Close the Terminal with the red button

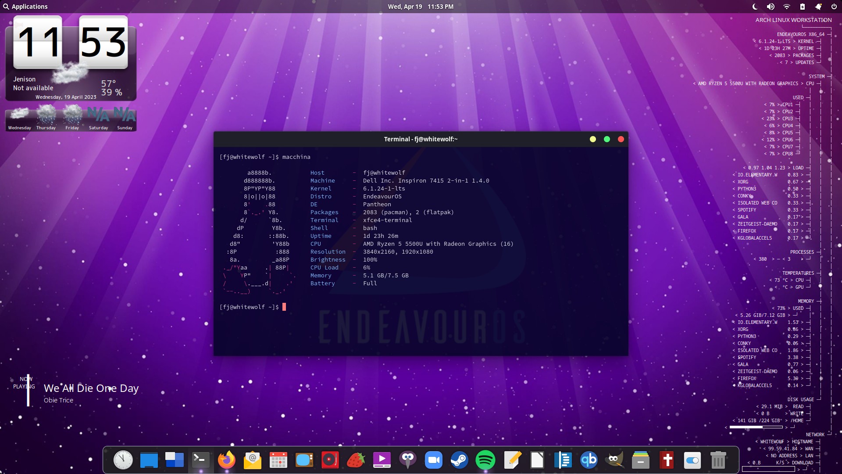pos(621,139)
